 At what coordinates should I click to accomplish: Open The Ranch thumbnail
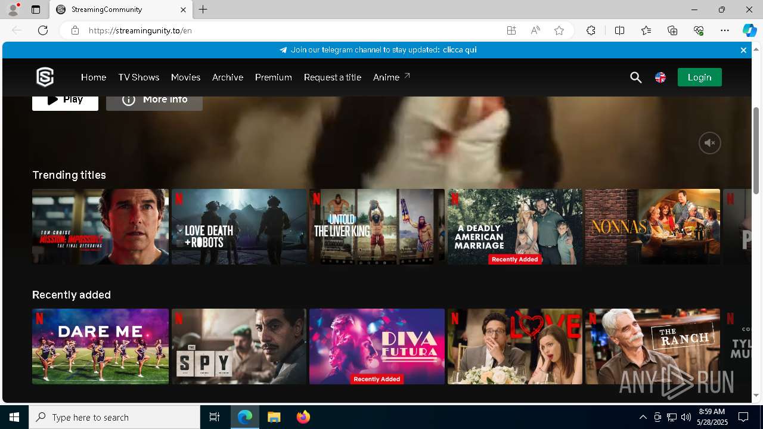[x=652, y=346]
